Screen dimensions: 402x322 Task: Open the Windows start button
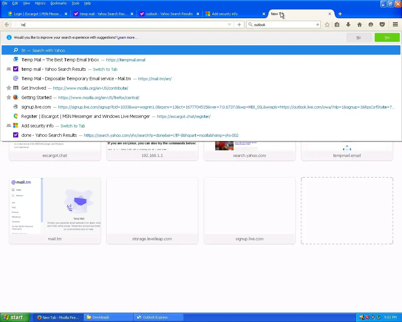[15, 317]
